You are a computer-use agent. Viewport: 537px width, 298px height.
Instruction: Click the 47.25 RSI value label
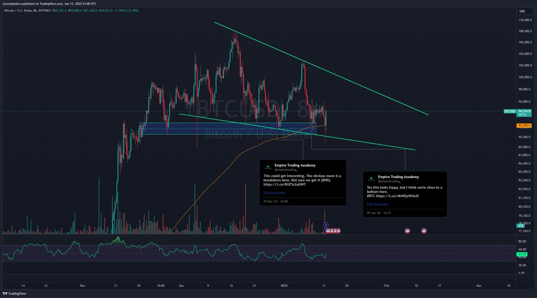tap(522, 254)
